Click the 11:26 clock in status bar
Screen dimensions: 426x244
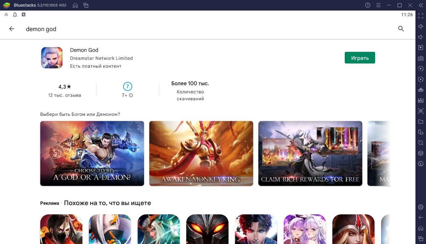point(407,15)
